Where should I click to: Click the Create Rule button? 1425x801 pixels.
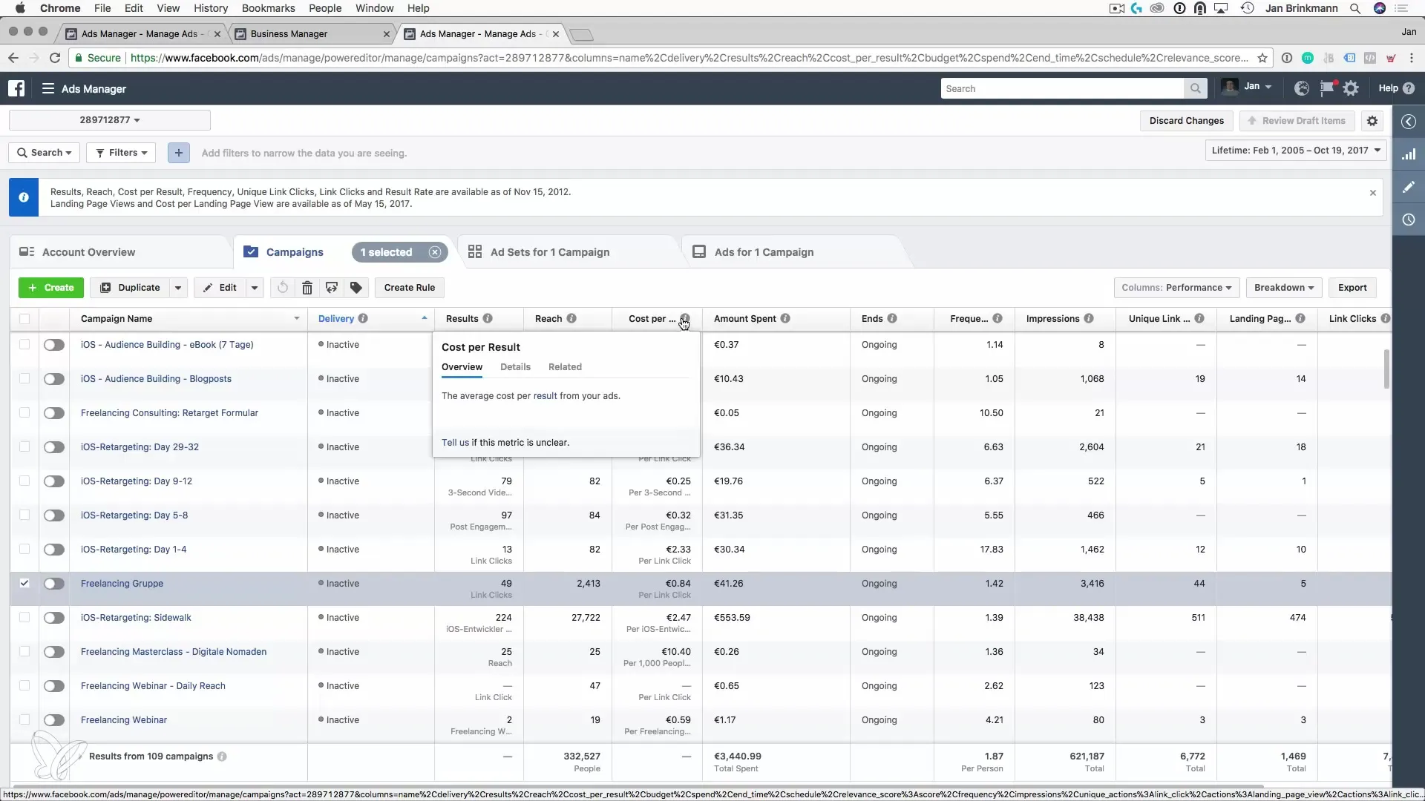click(410, 288)
